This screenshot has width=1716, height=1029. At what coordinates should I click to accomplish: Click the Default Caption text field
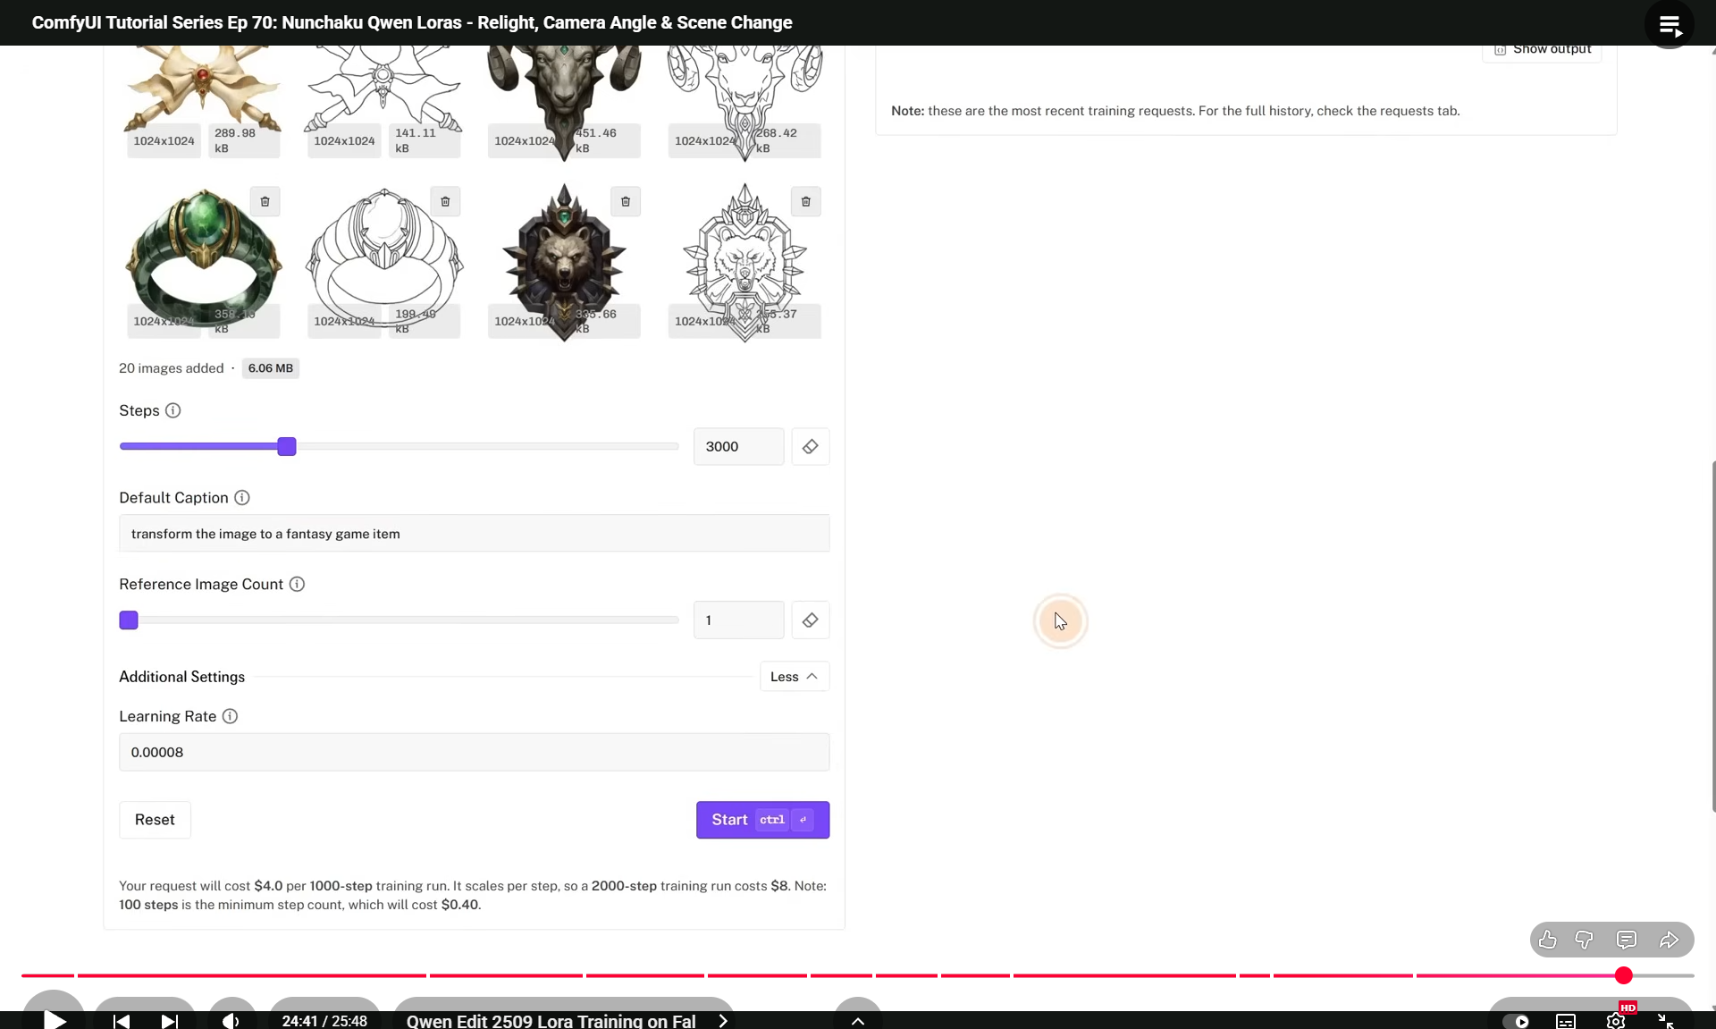click(x=474, y=534)
